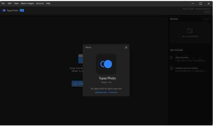Open the Help menu
Screen dimensions: 213x126
click(x=48, y=4)
